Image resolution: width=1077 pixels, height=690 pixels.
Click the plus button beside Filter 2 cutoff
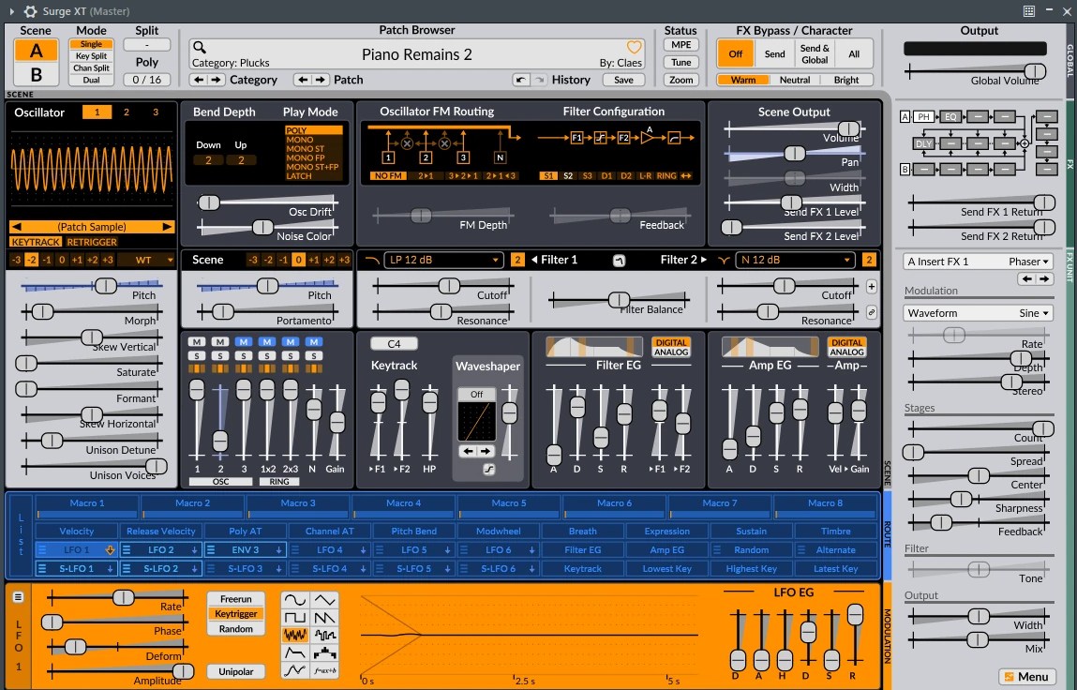tap(871, 287)
